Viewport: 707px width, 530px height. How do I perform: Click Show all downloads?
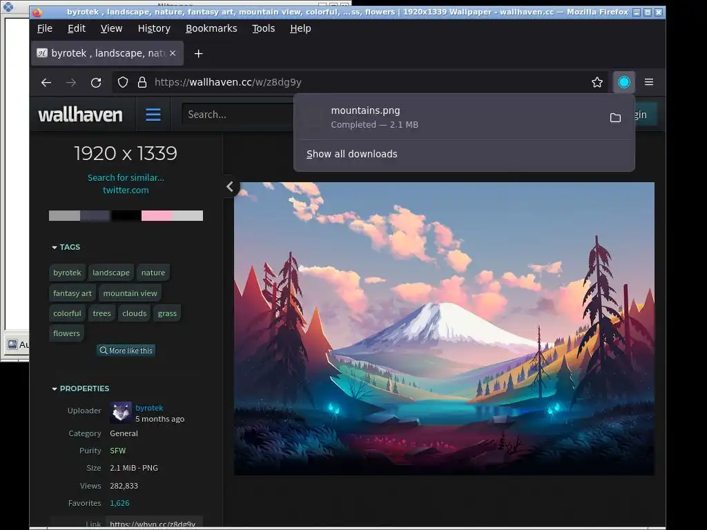point(351,154)
